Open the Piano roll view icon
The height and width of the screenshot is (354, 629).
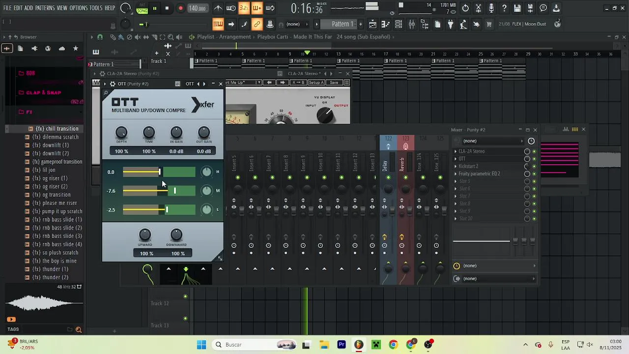pos(386,24)
